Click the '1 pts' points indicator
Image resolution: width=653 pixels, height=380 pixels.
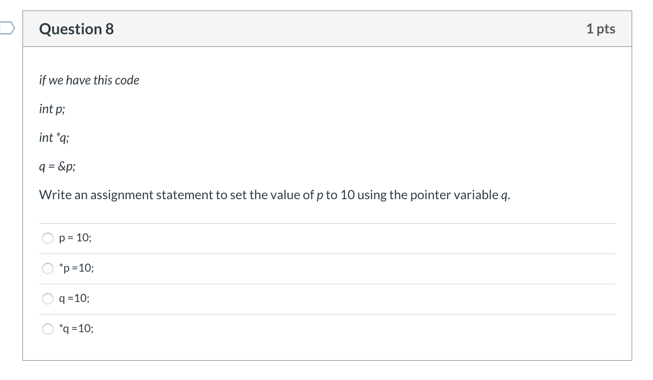click(601, 29)
